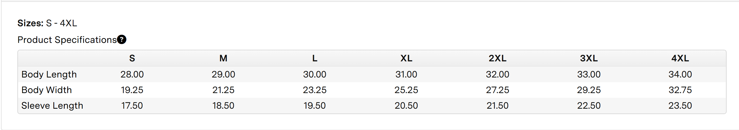Click the Sleeve Length row label

click(x=52, y=106)
